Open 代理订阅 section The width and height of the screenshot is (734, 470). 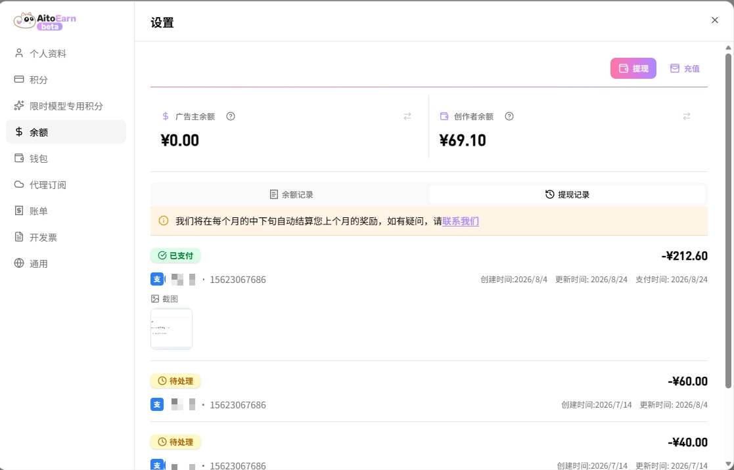point(66,184)
